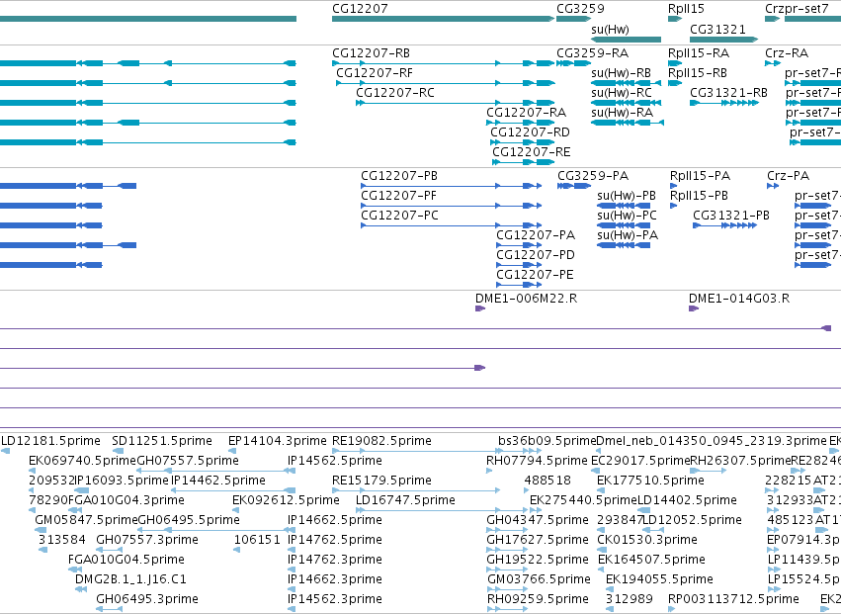Click the RpII15-RA transcript label

(x=699, y=53)
